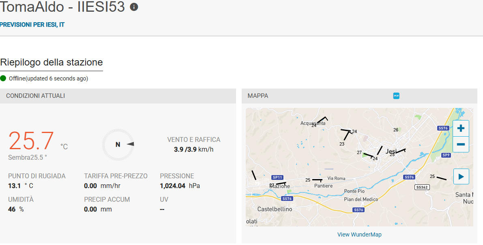The height and width of the screenshot is (245, 483).
Task: Click the 25 marker near Pantiere
Action: (308, 180)
